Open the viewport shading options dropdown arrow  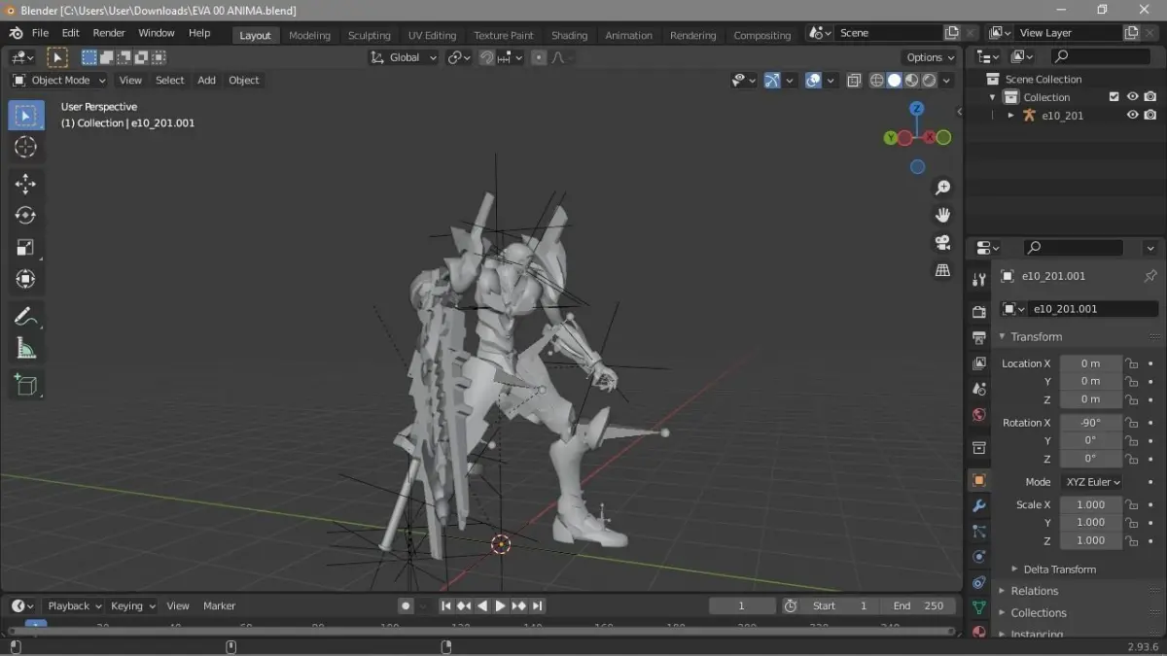947,81
